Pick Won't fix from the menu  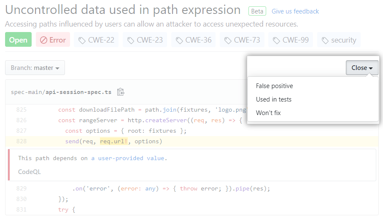click(268, 113)
